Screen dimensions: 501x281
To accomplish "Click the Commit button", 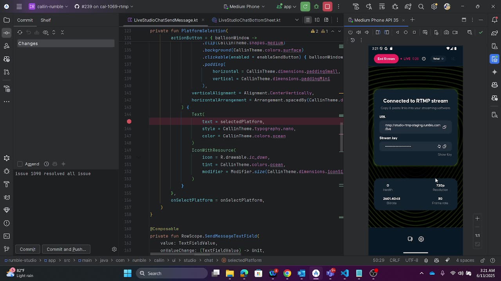I will (x=27, y=249).
